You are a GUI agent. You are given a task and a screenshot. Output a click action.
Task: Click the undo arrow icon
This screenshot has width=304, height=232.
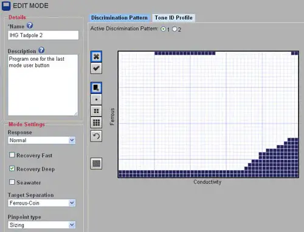96,136
